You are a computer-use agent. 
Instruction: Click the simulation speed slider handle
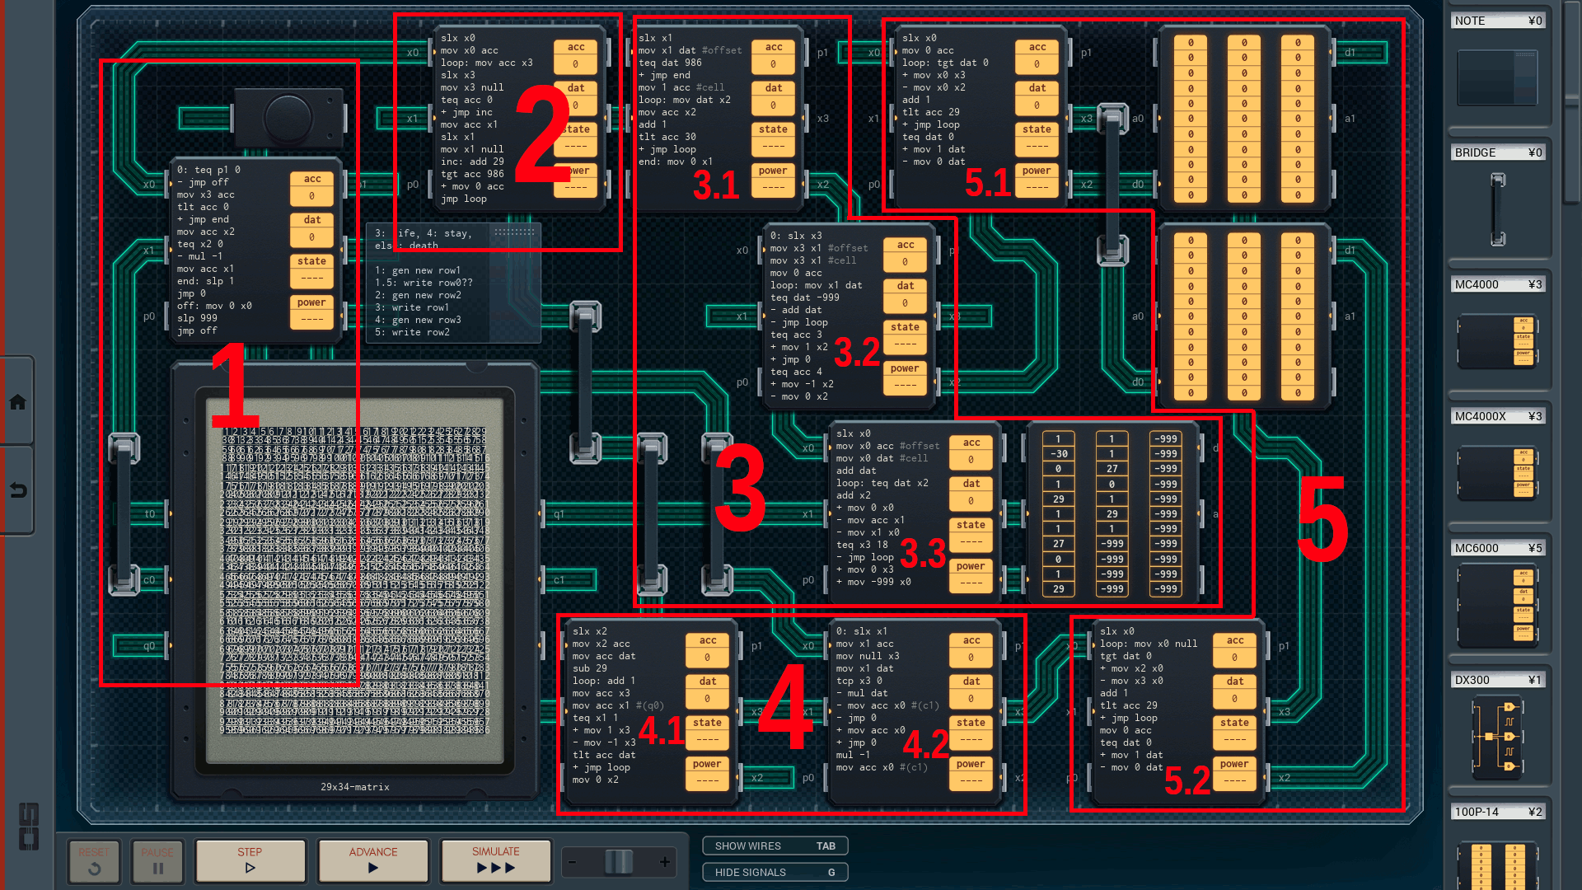(619, 863)
